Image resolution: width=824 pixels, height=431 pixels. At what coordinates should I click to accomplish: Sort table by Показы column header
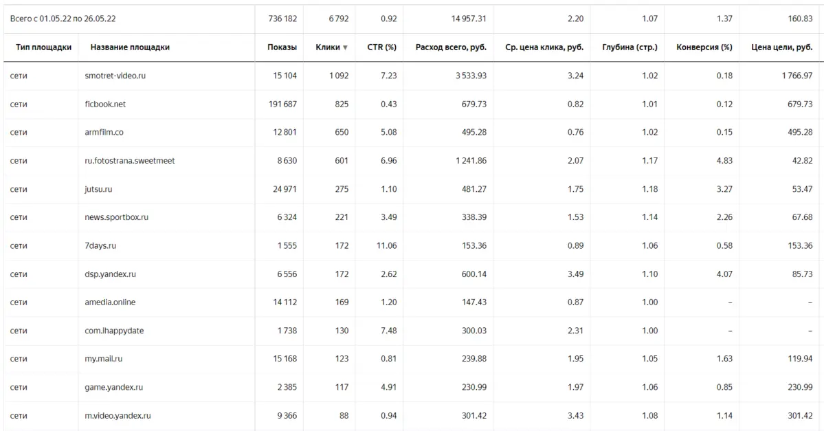click(282, 47)
